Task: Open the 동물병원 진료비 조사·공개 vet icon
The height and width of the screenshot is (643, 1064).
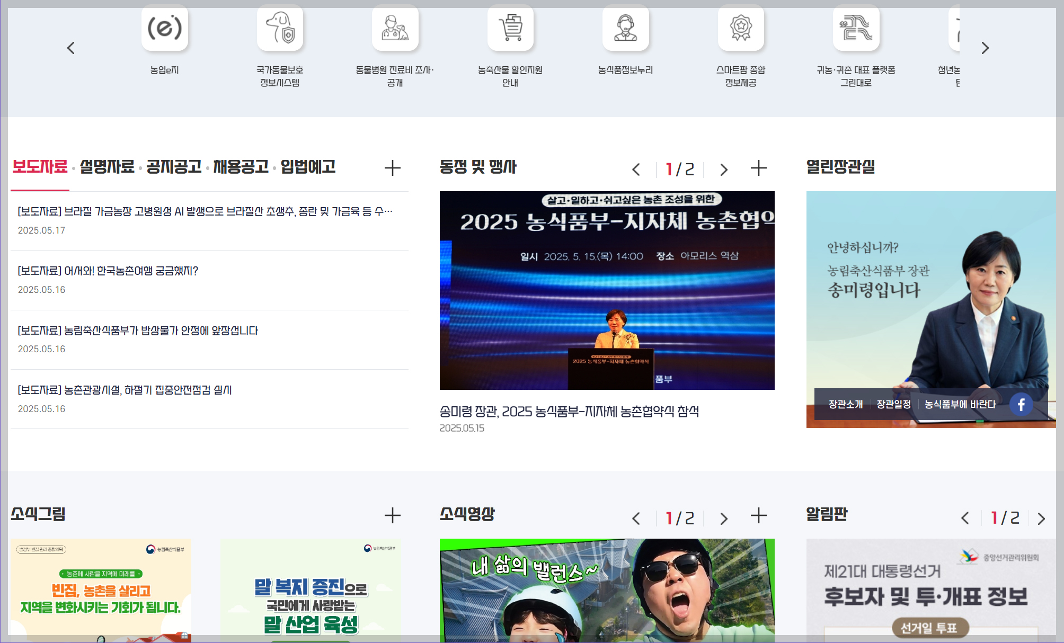Action: click(395, 28)
